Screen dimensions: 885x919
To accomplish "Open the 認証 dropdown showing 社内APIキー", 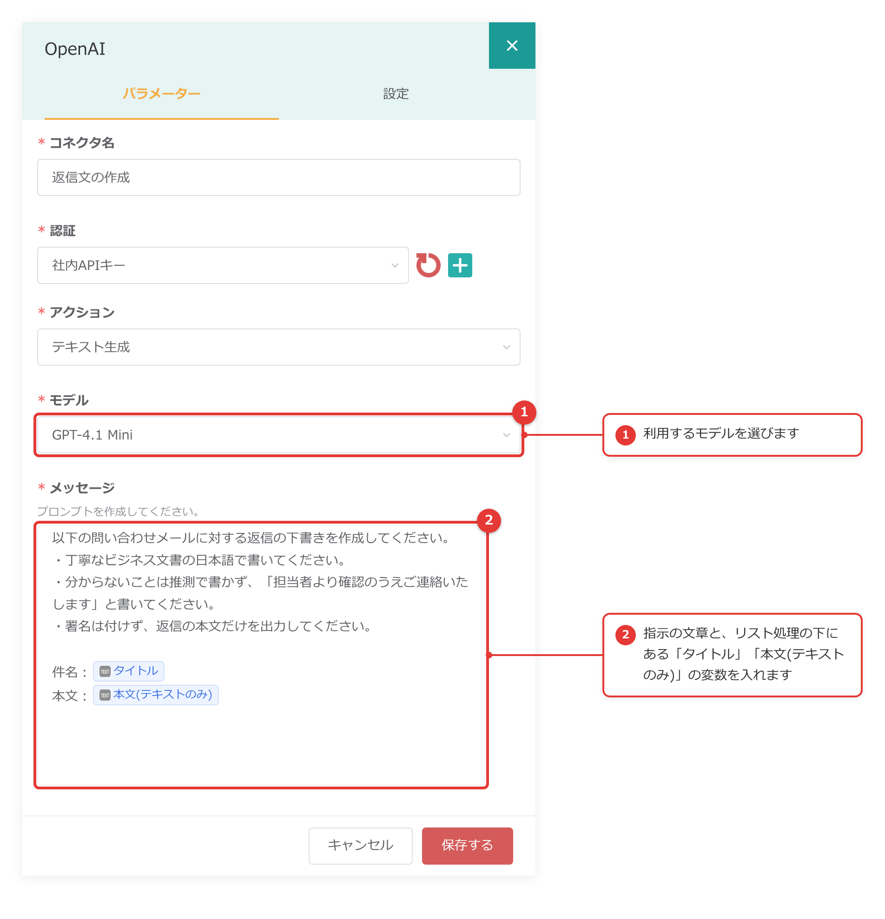I will click(223, 265).
